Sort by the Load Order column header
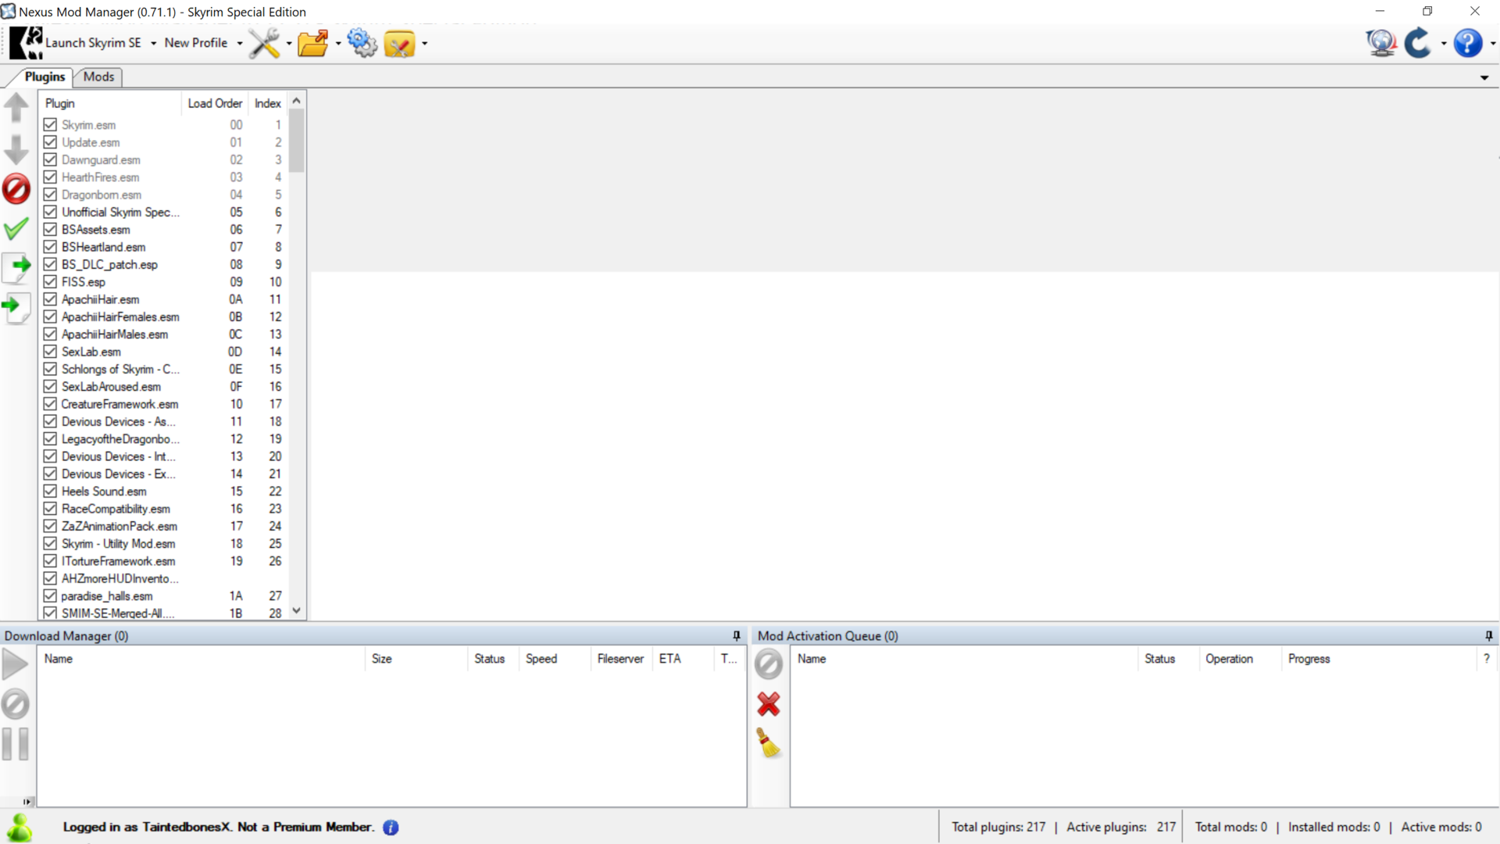 pos(215,103)
